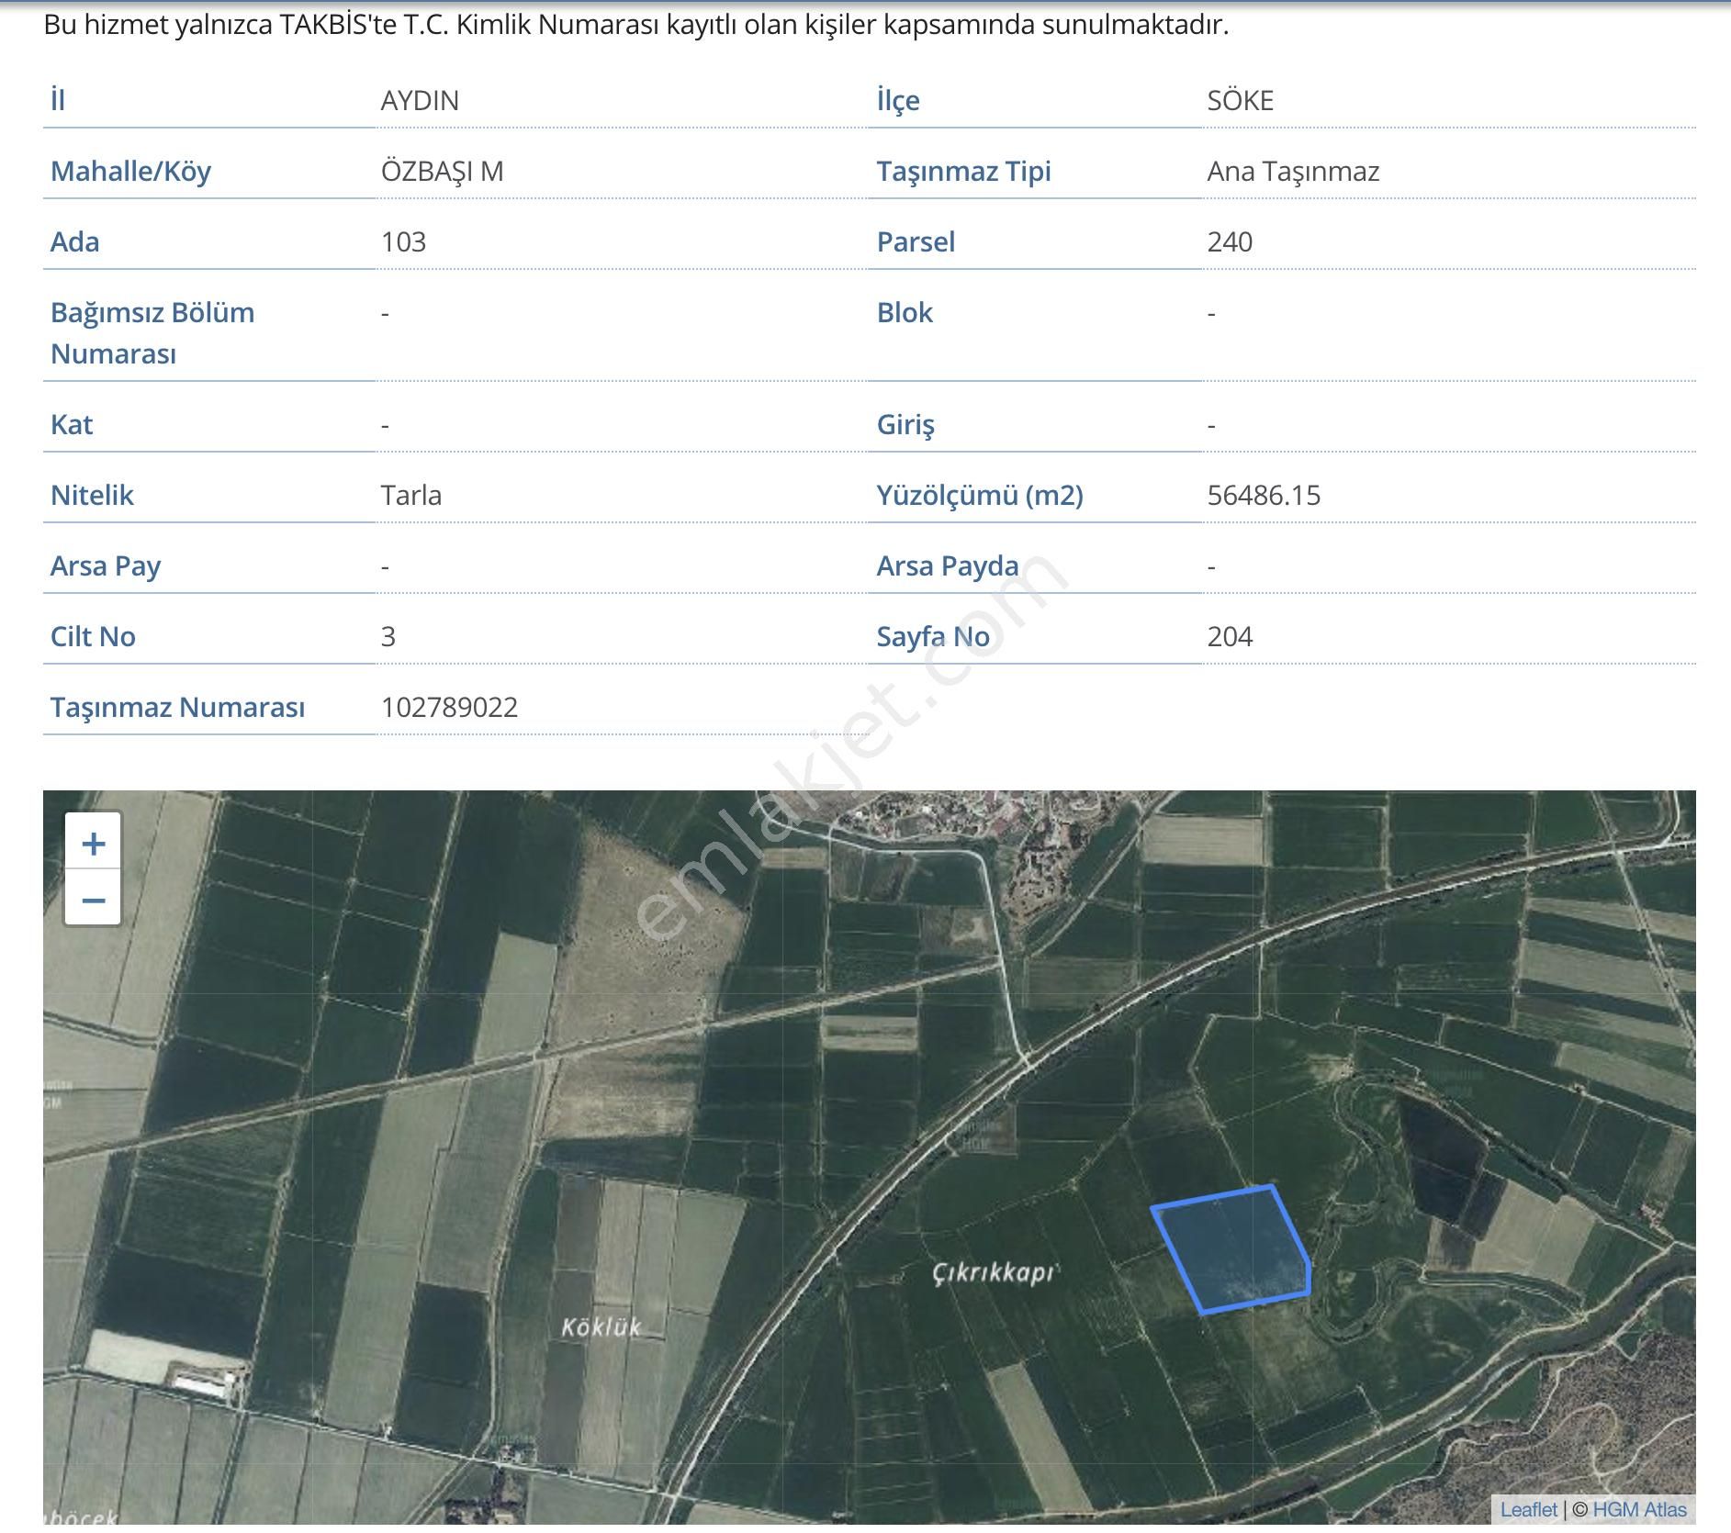Click the Taşınmaz Numarası label
The height and width of the screenshot is (1533, 1731).
click(x=177, y=707)
